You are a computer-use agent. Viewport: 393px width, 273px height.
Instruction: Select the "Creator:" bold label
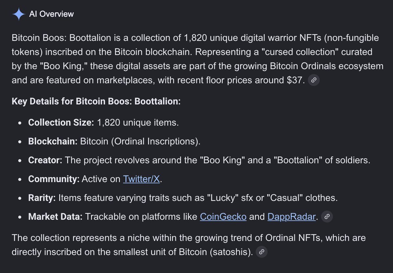coord(45,161)
